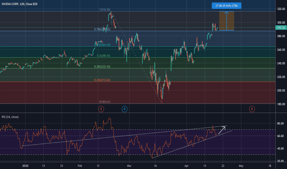Click the 320.00 price axis label
This screenshot has width=287, height=169.
pos(281,9)
